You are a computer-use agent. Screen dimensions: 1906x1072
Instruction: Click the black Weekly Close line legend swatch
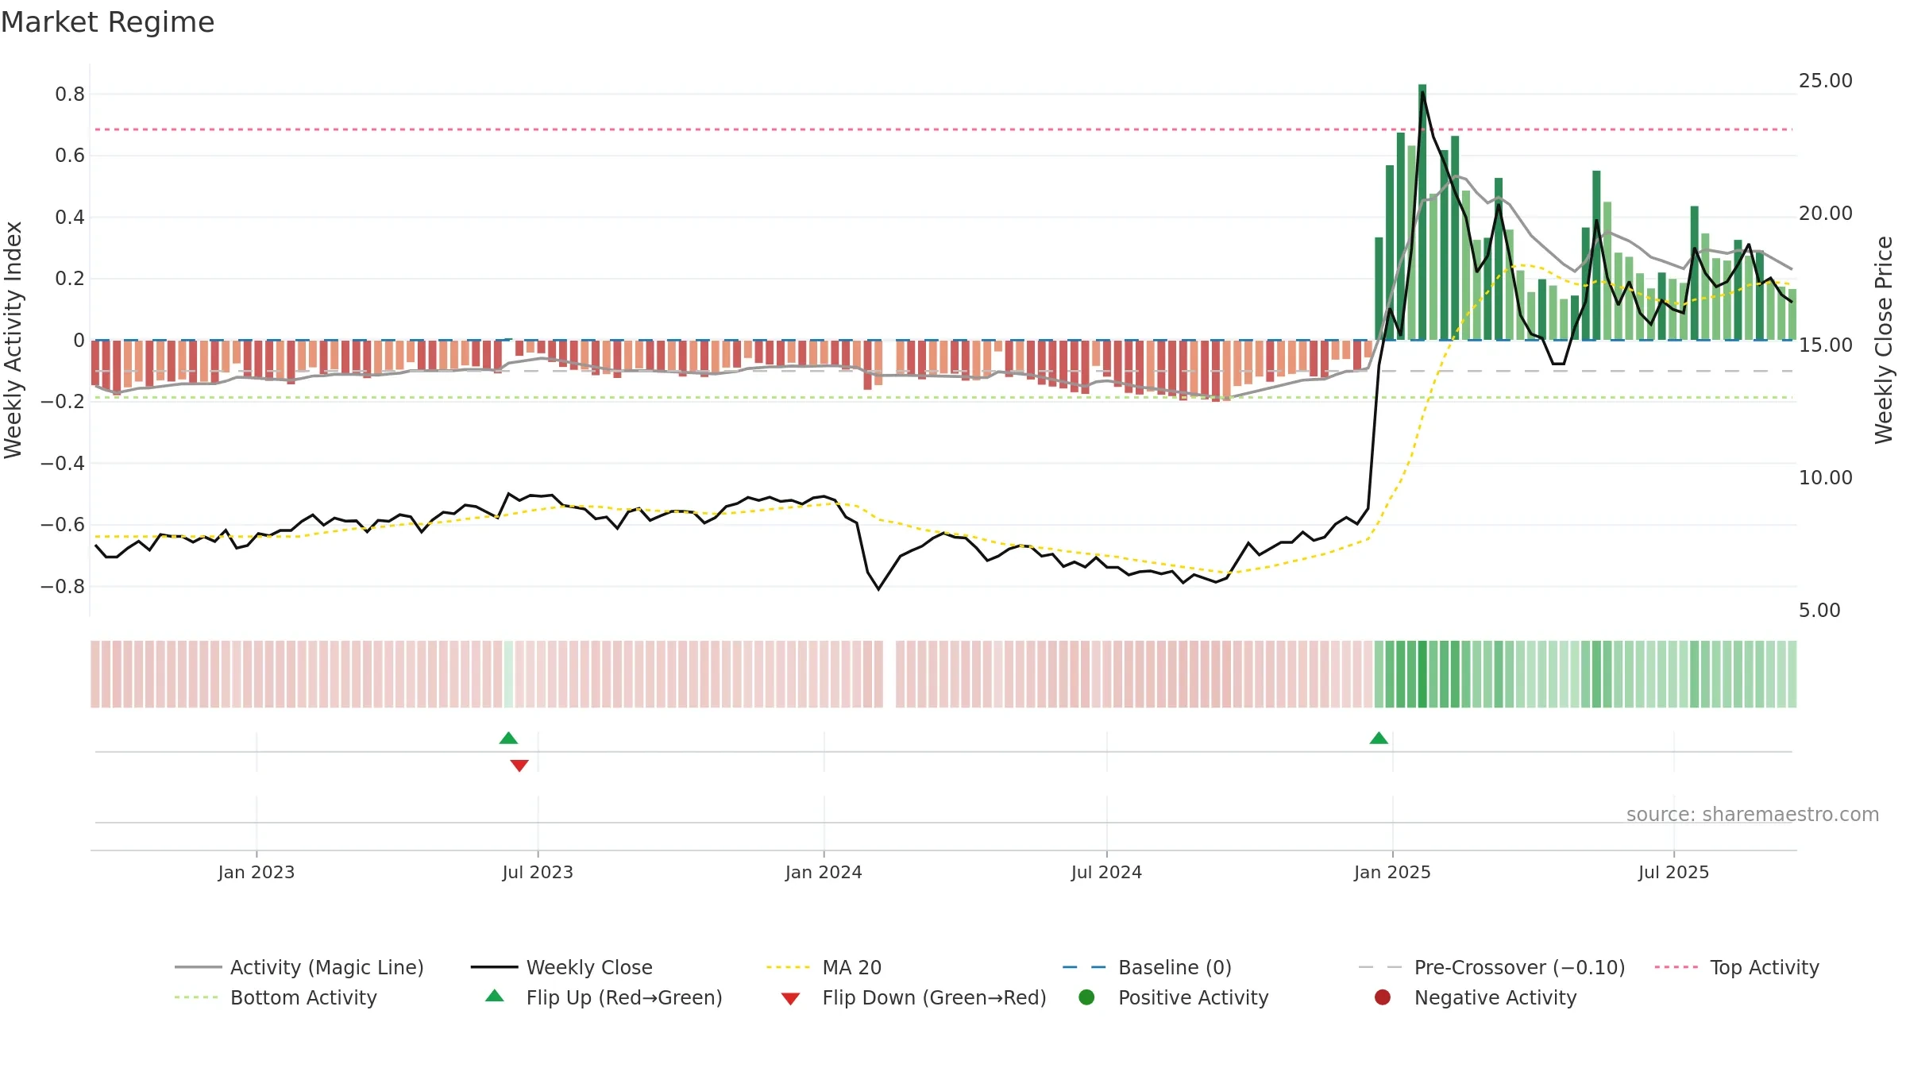pos(494,967)
